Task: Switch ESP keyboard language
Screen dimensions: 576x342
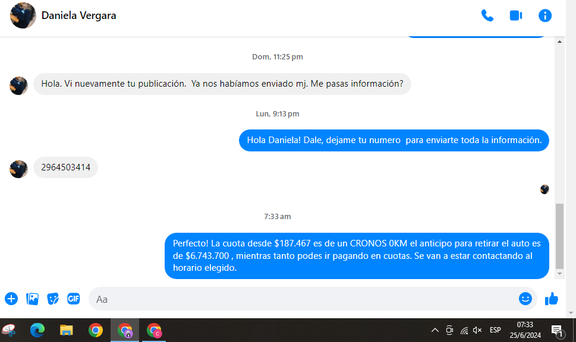Action: tap(495, 330)
